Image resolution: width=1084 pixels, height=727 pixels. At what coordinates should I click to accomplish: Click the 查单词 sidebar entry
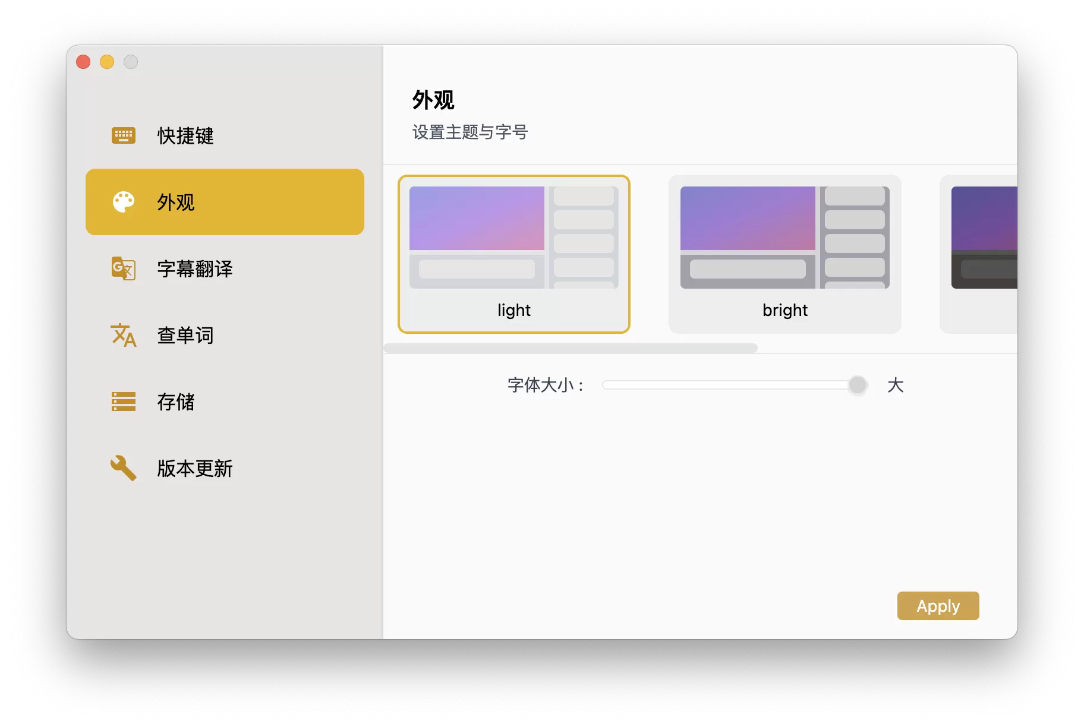(x=185, y=336)
